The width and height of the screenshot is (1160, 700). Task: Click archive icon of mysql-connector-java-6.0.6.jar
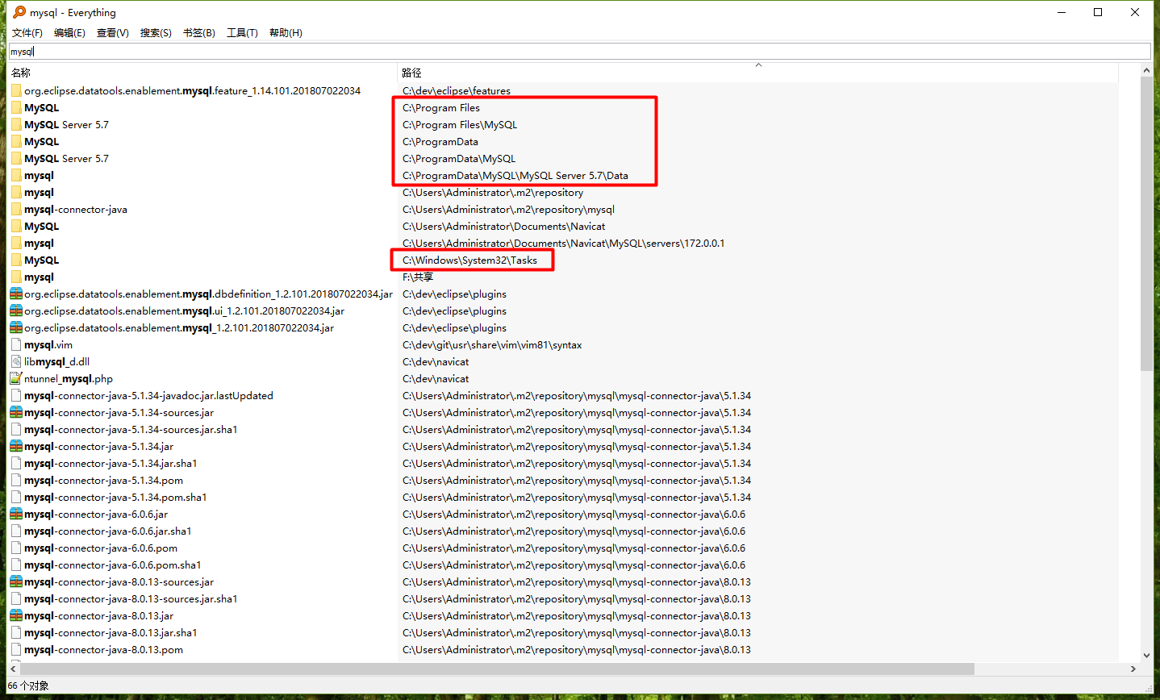click(x=16, y=514)
